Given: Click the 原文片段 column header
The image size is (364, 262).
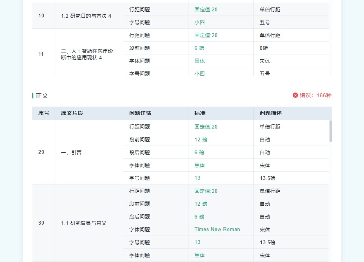Looking at the screenshot, I should tap(72, 113).
